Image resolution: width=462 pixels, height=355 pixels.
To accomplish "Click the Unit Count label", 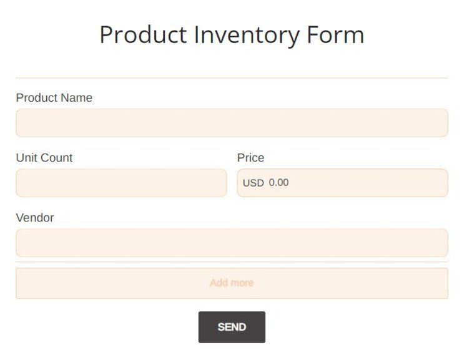I will (44, 158).
